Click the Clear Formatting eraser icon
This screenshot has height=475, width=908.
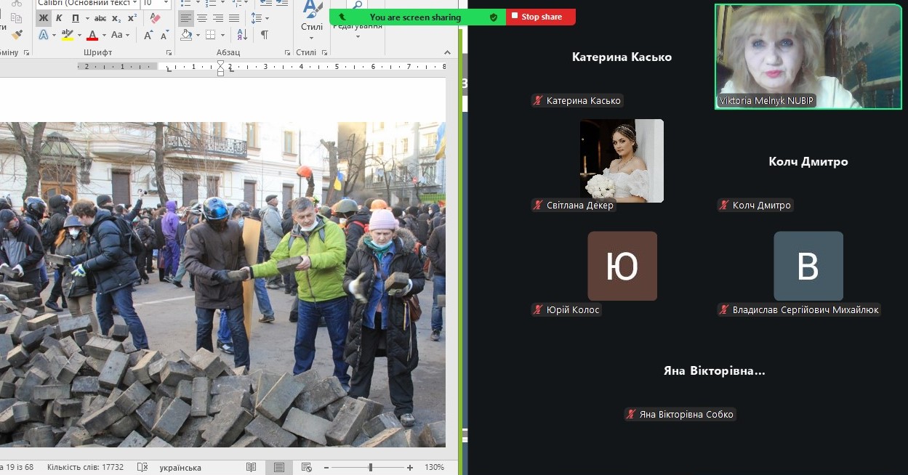pos(154,18)
